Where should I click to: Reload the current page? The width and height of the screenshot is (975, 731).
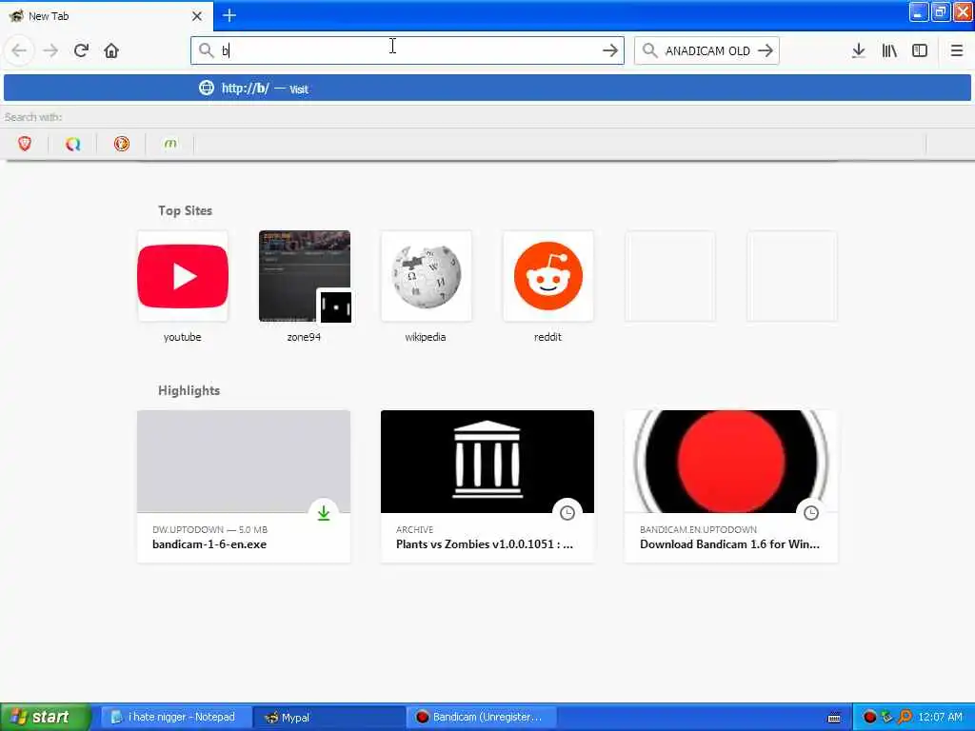[x=81, y=50]
